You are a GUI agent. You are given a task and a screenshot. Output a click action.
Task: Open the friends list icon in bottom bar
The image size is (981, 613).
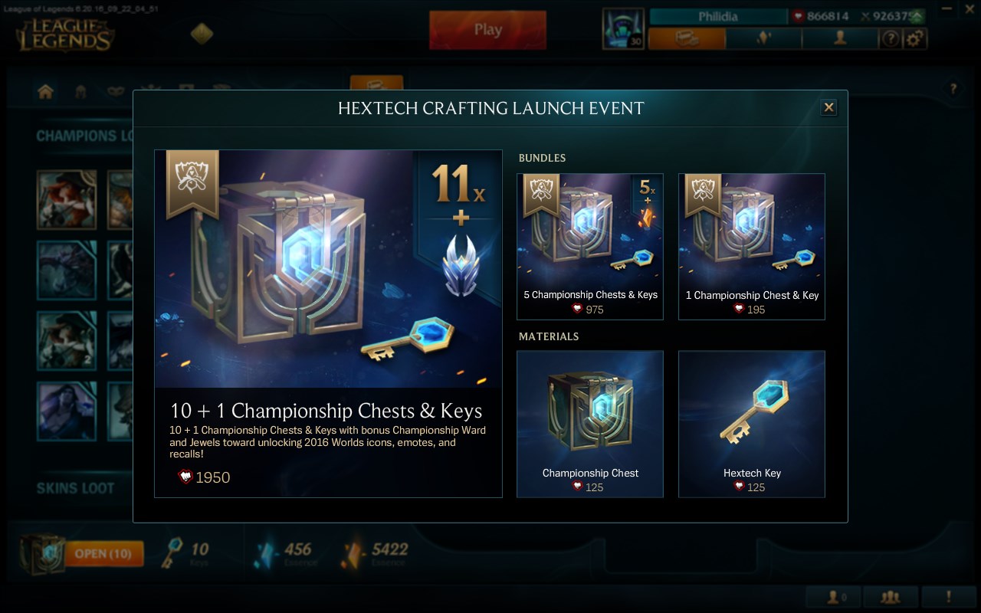pyautogui.click(x=890, y=596)
